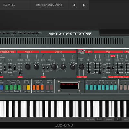Open the Play Mode dropdown
The width and height of the screenshot is (129, 129).
click(99, 119)
